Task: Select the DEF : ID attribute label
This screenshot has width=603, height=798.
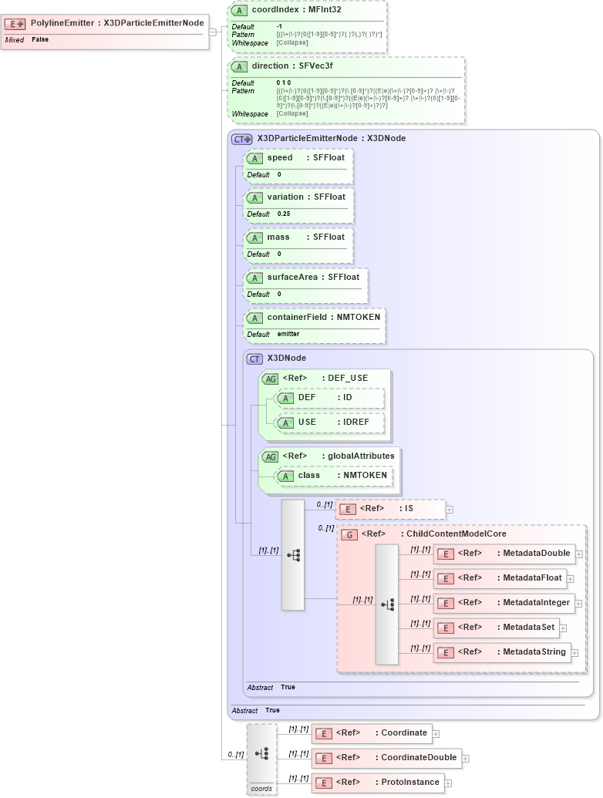Action: pyautogui.click(x=325, y=398)
